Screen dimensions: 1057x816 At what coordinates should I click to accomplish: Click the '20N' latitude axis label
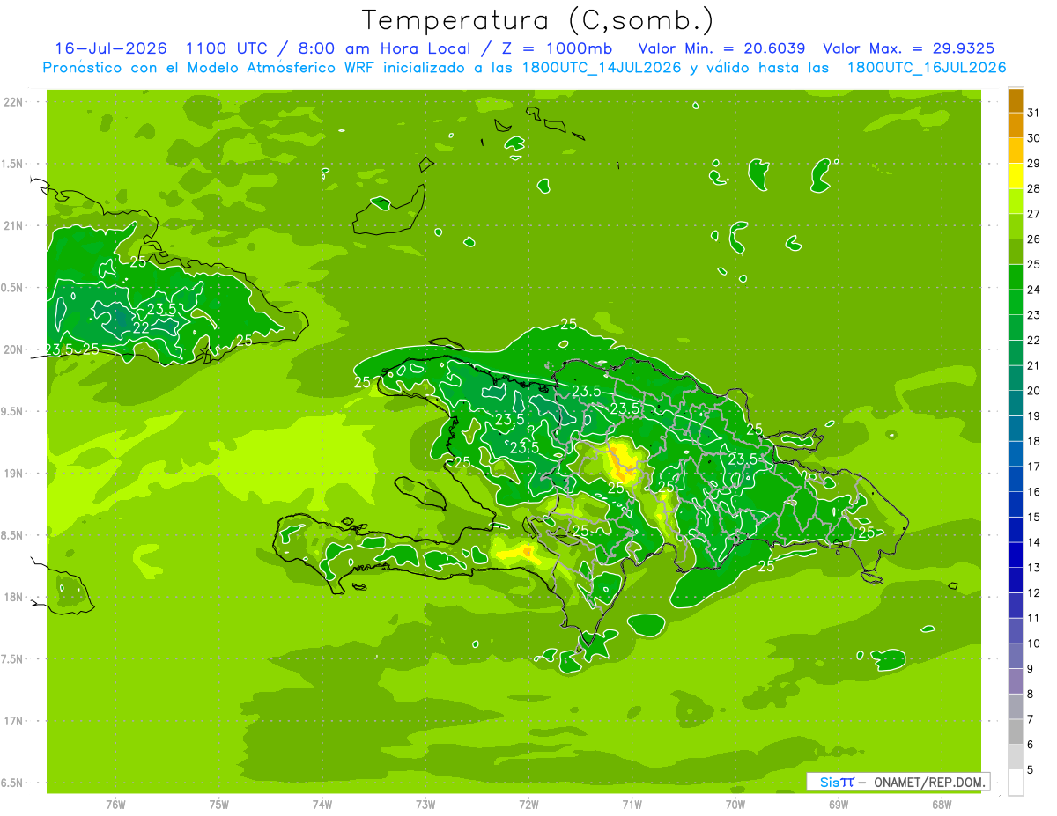click(15, 349)
